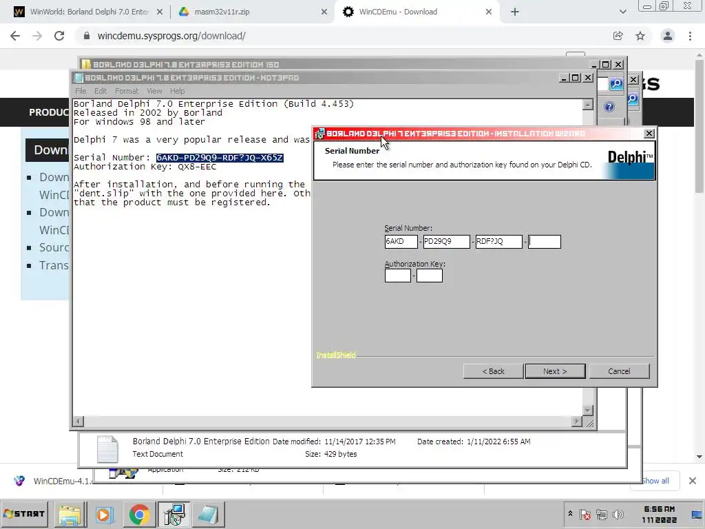This screenshot has width=705, height=529.
Task: Click the Next button in installation wizard
Action: click(x=556, y=371)
